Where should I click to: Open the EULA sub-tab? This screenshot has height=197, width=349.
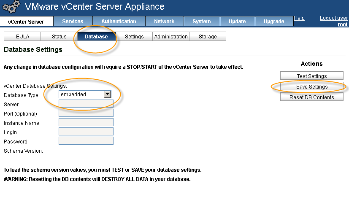22,37
